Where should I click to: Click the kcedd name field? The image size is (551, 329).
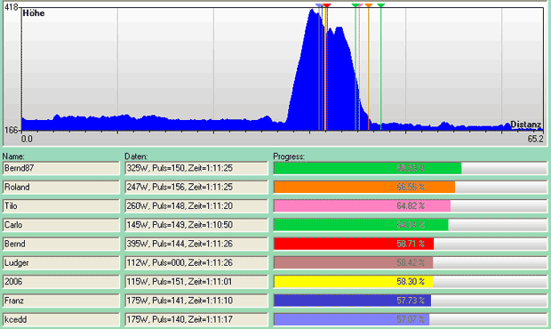point(61,319)
